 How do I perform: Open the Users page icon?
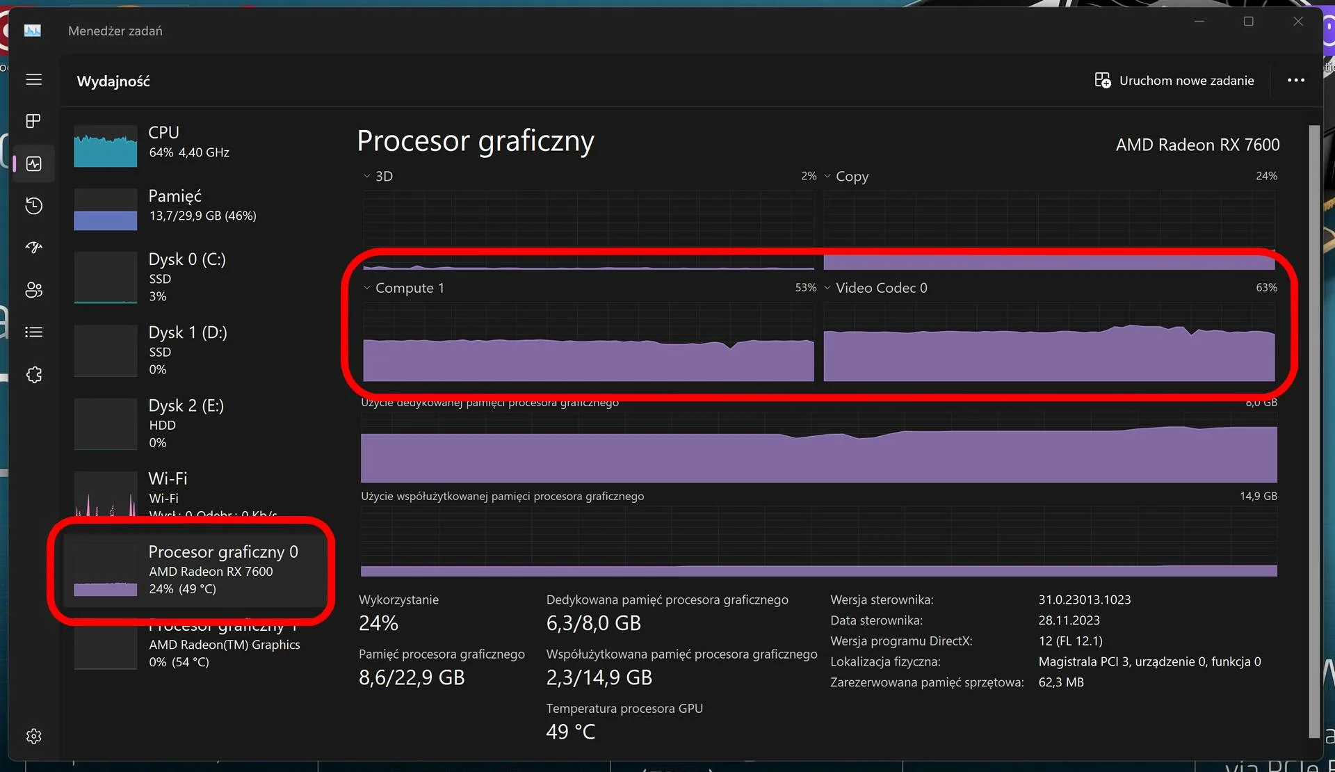click(33, 290)
